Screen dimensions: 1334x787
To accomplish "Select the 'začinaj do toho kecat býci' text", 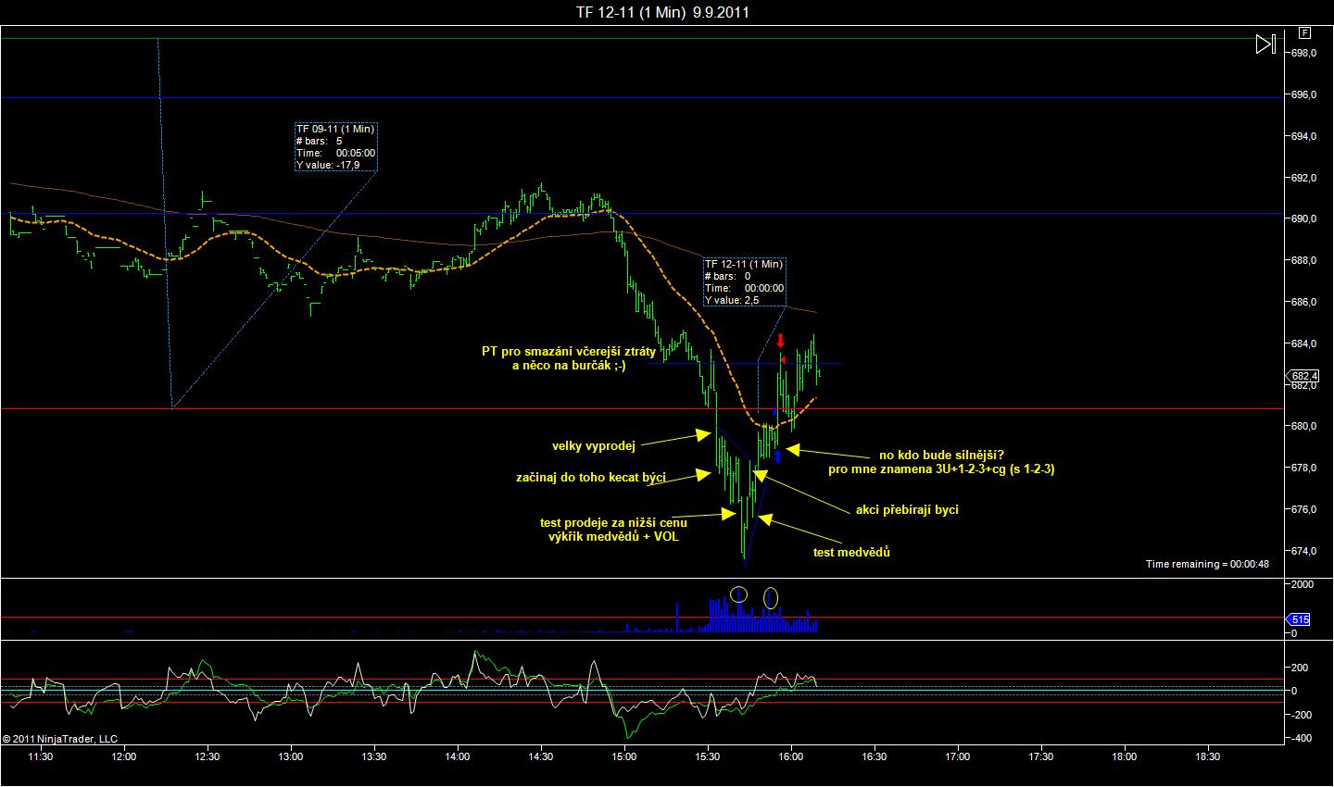I will point(591,478).
